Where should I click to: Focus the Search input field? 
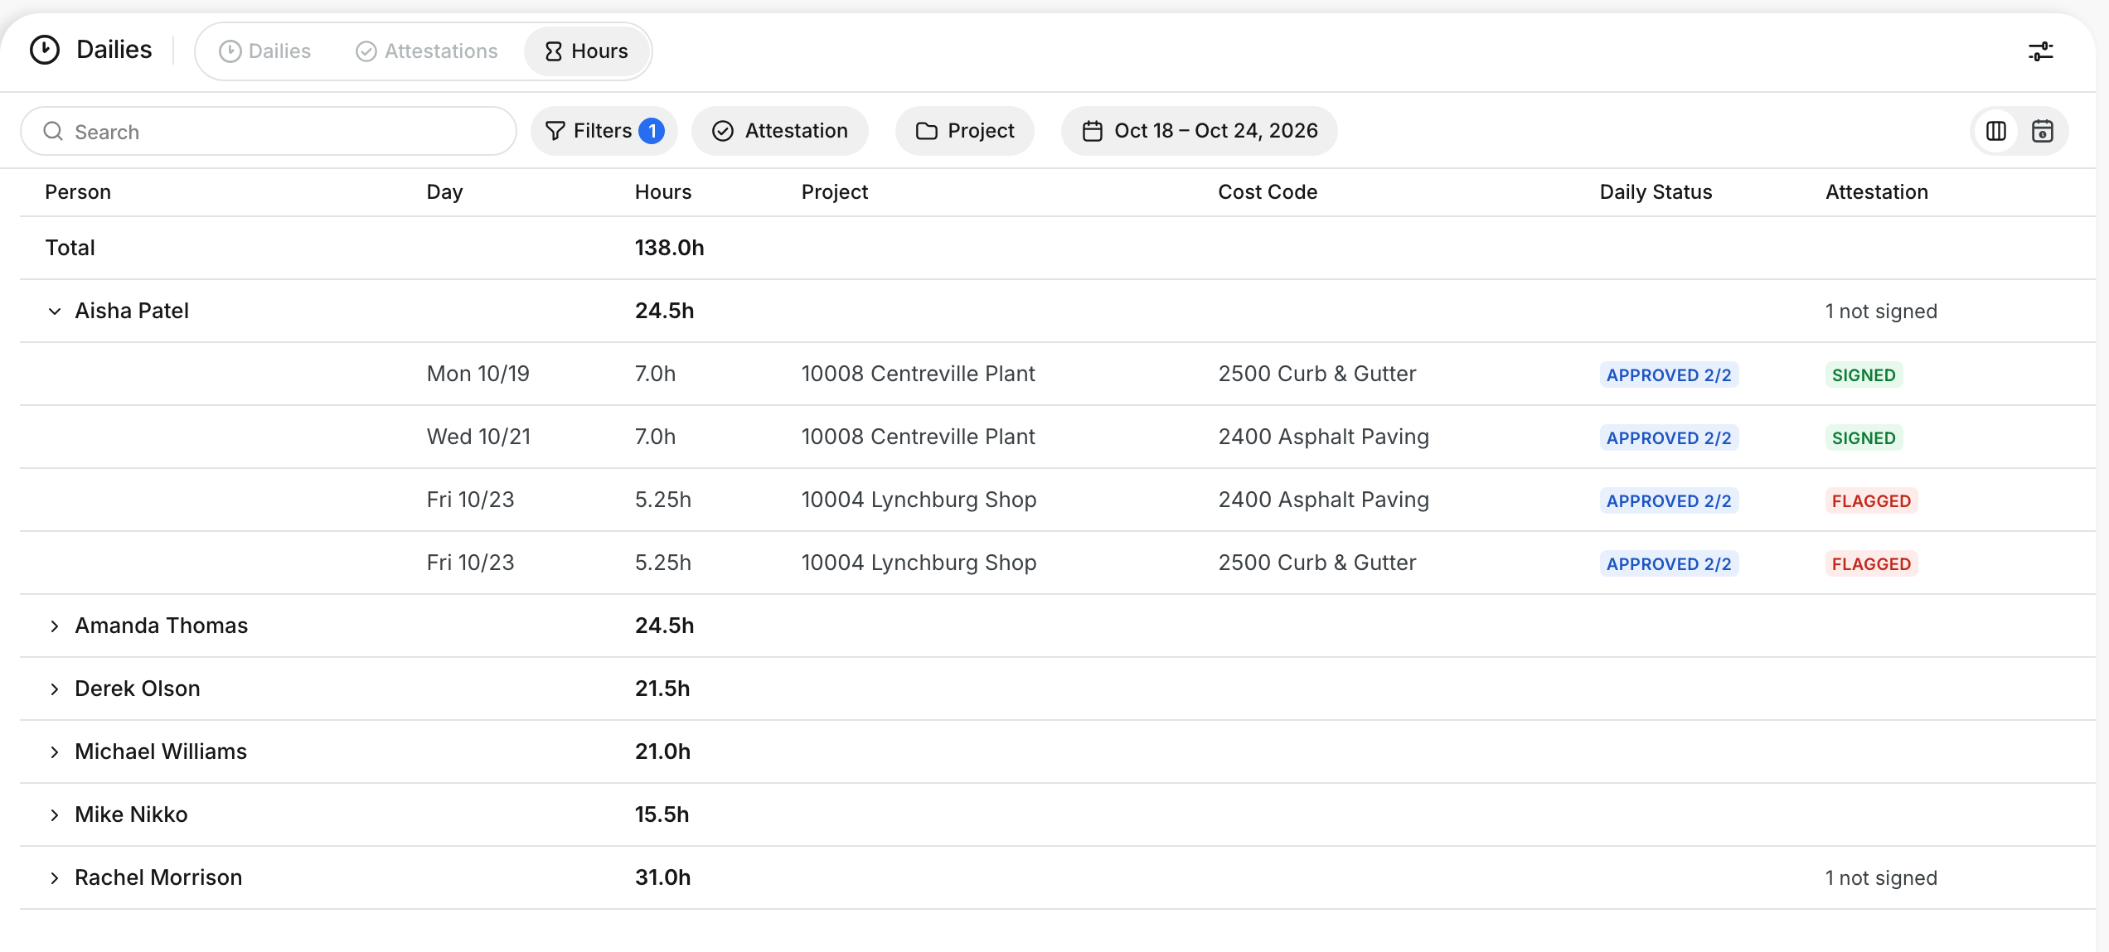tap(269, 131)
